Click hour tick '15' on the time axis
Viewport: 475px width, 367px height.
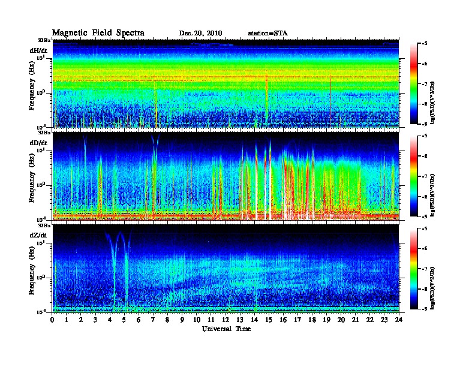click(x=269, y=320)
